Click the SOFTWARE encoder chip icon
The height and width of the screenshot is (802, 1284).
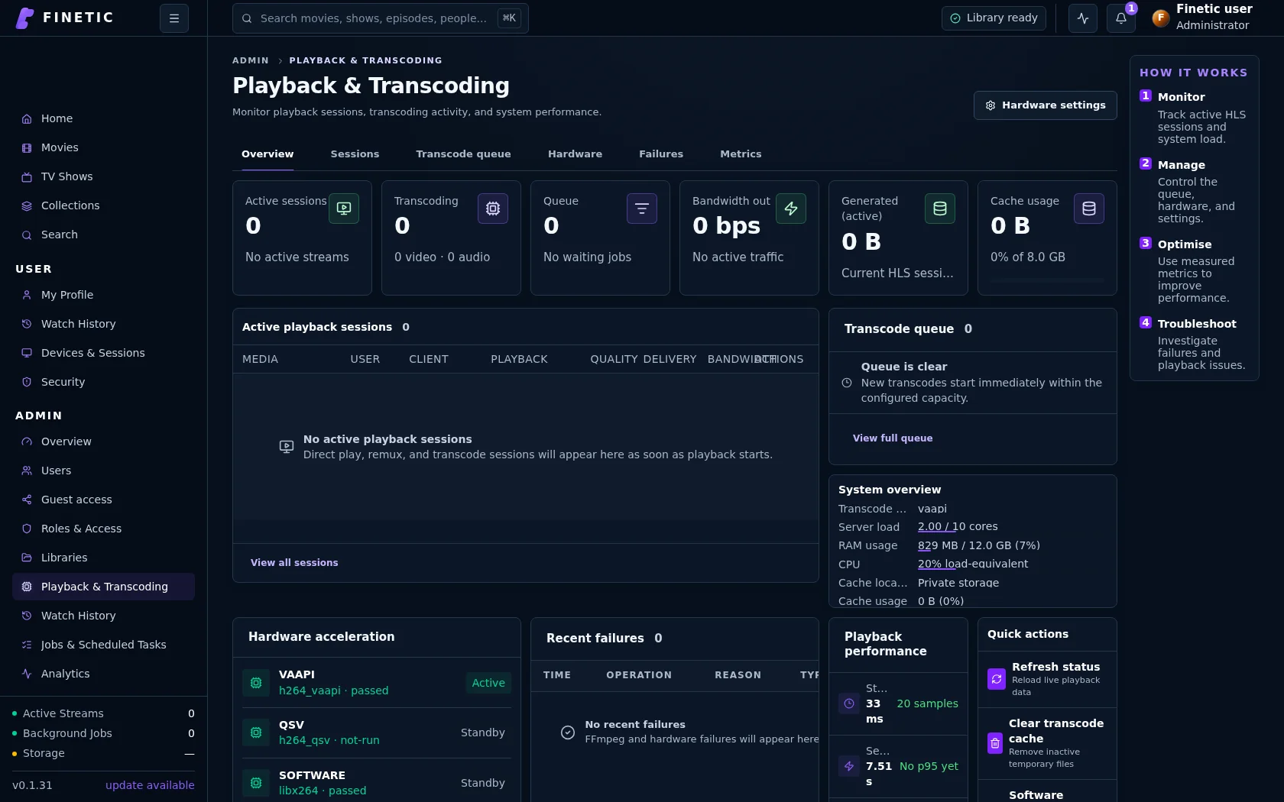256,783
